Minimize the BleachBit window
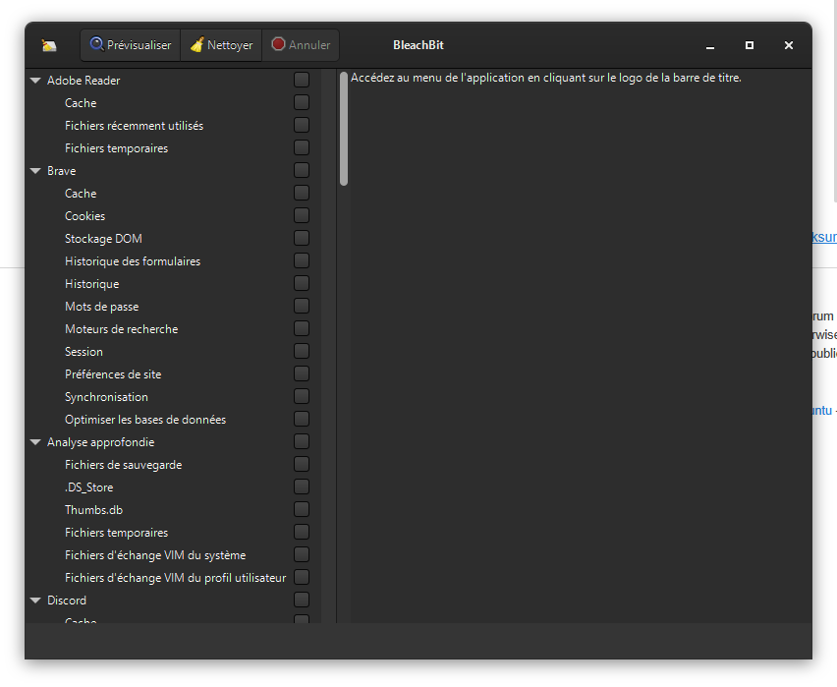The width and height of the screenshot is (837, 687). pos(710,46)
